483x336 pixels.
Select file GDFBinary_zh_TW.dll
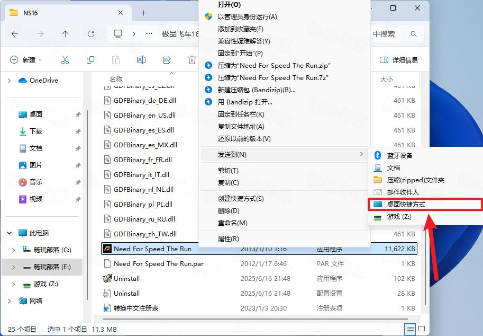[145, 234]
